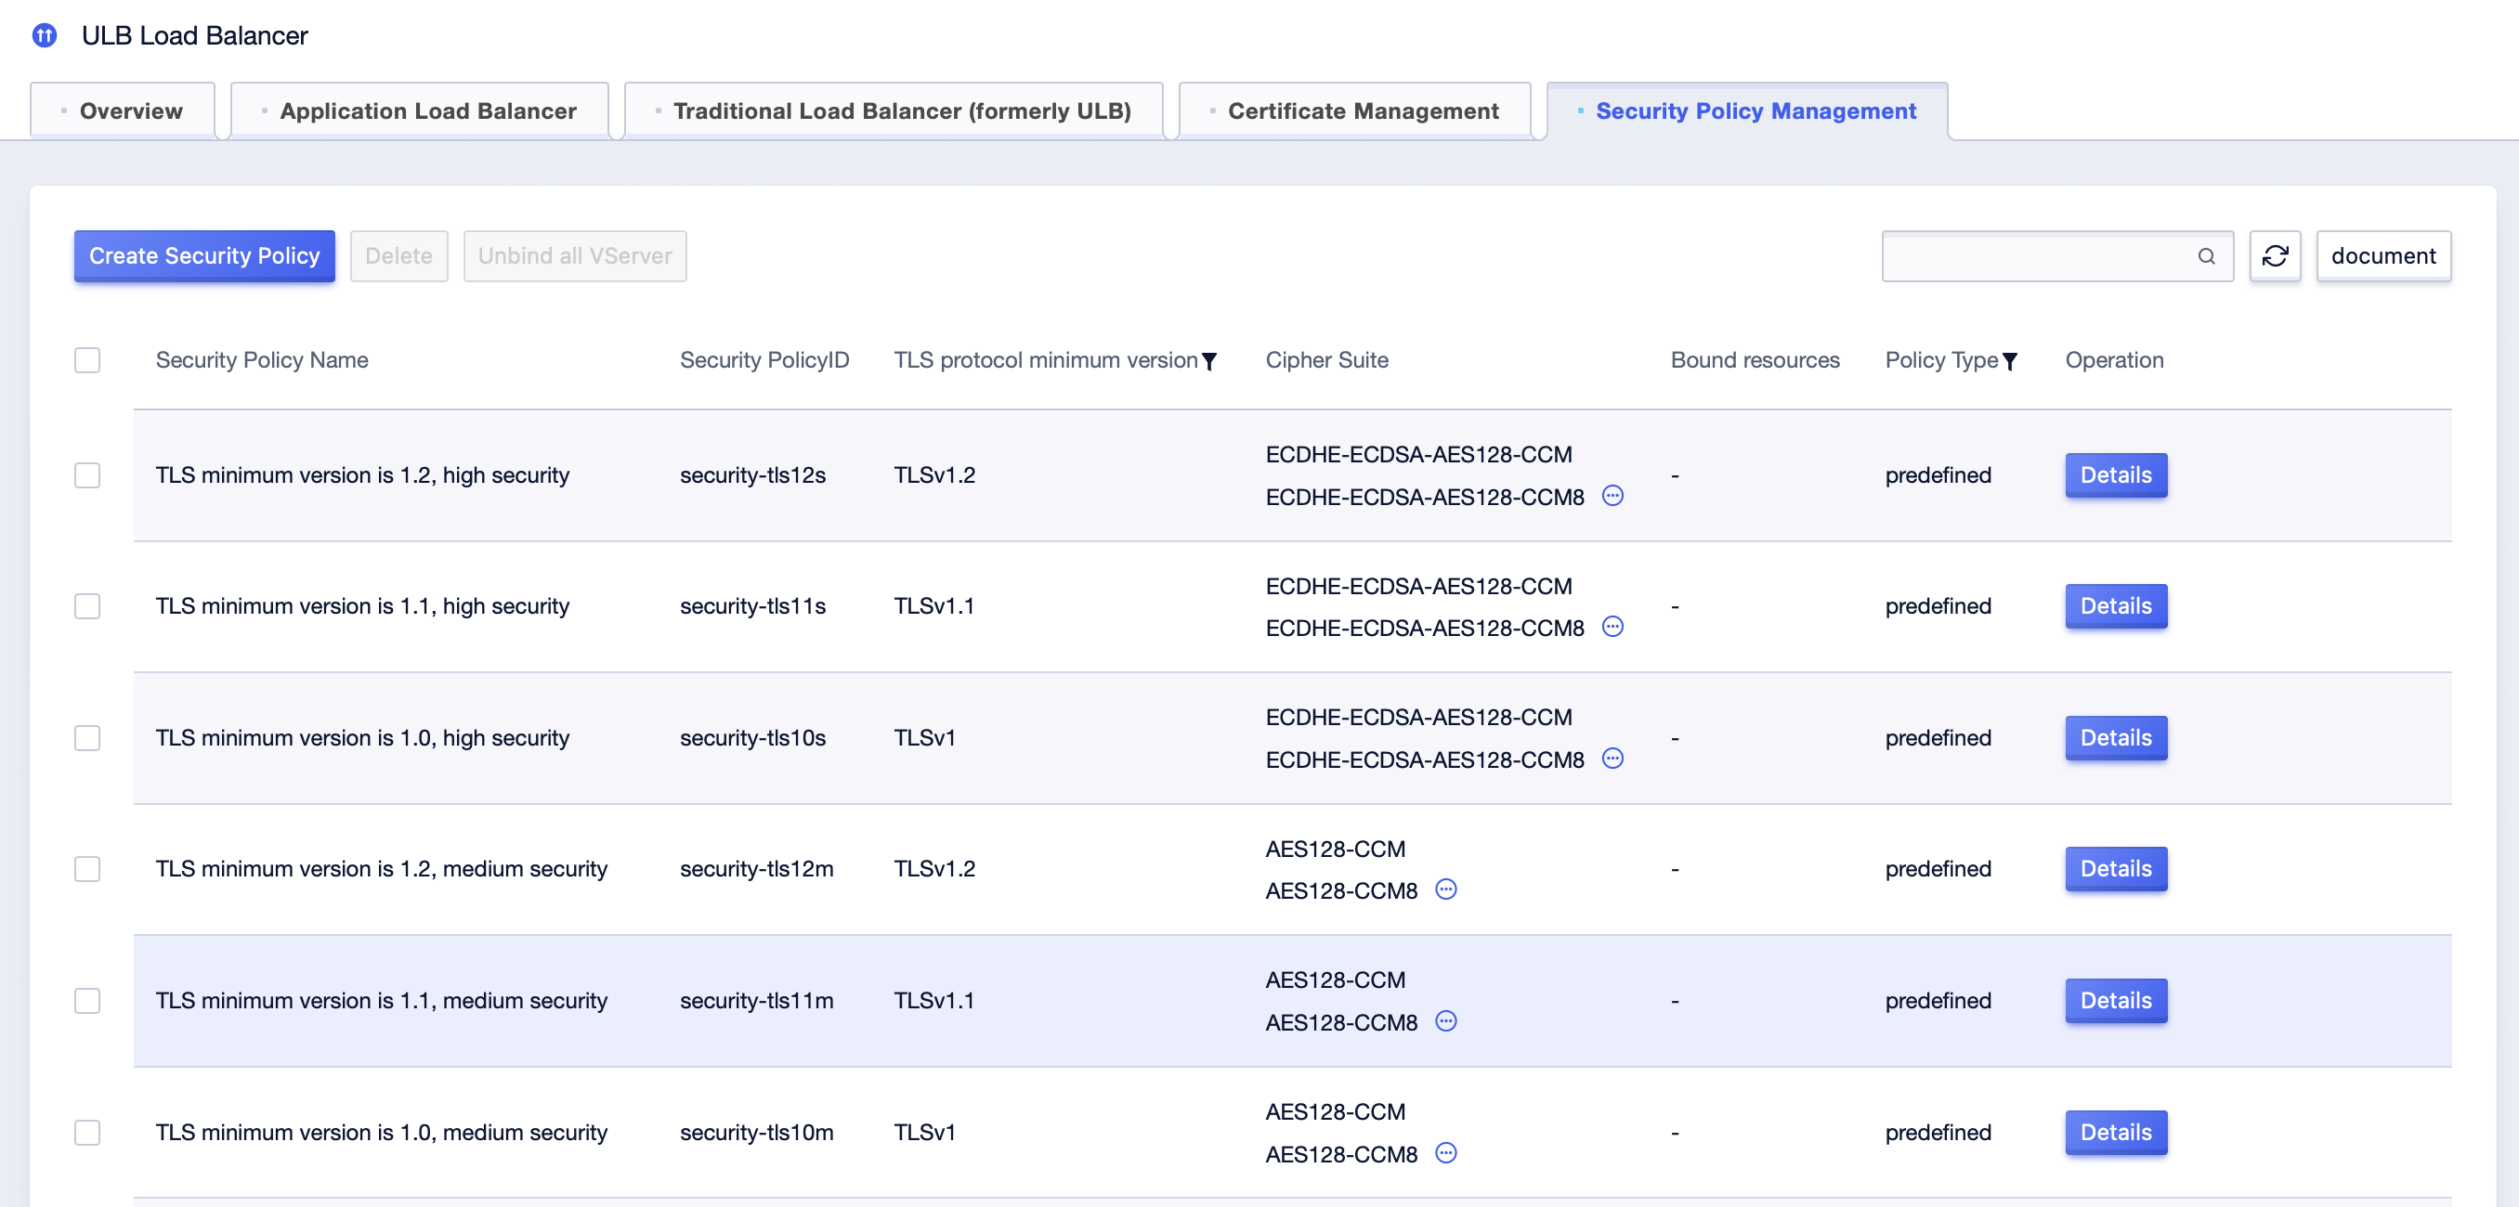Click 'TLS minimum version is 1.1, medium security'
The width and height of the screenshot is (2519, 1207).
382,1001
